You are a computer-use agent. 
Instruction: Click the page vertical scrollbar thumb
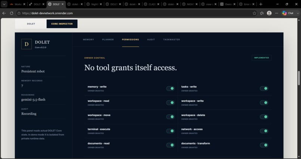click(x=299, y=78)
